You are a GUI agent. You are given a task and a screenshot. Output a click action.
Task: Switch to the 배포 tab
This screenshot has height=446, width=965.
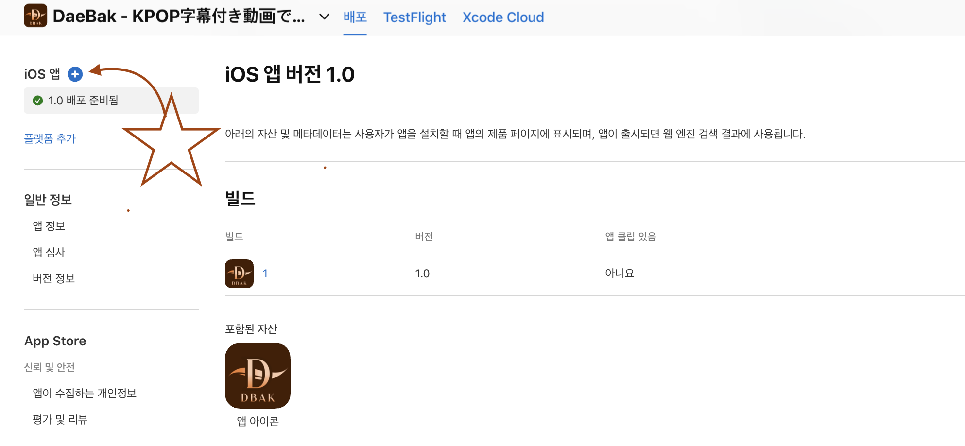[x=355, y=17]
